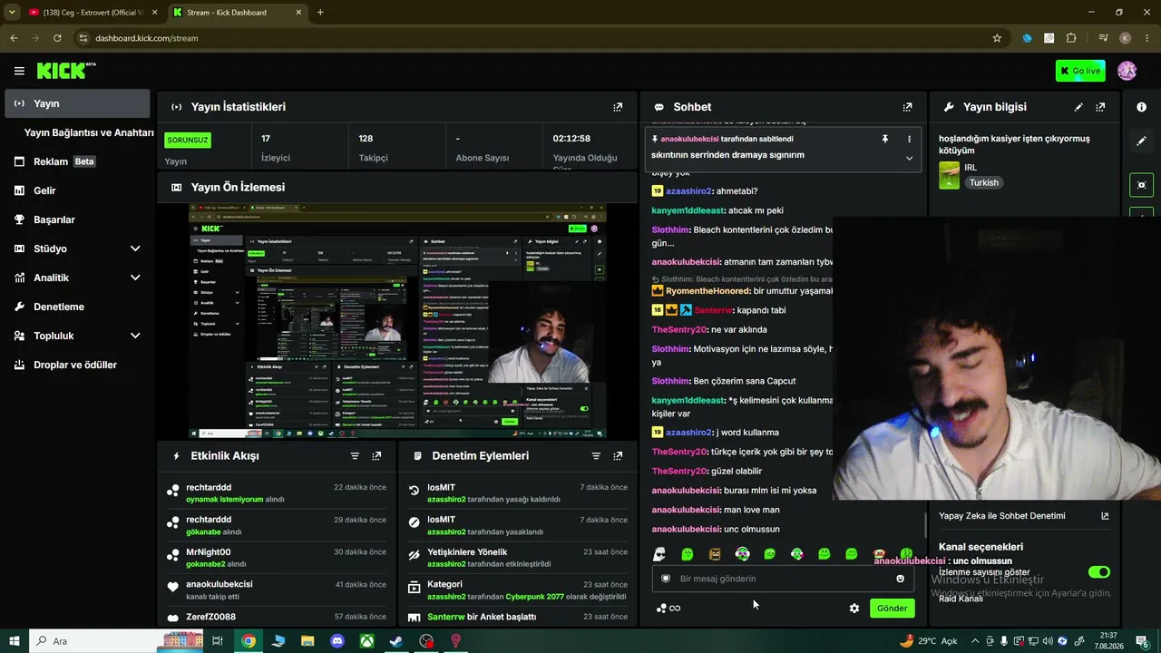Image resolution: width=1161 pixels, height=653 pixels.
Task: Expand the pinned message with its chevron
Action: click(909, 158)
